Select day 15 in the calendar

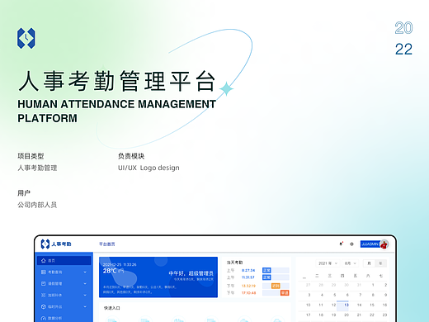tap(372, 305)
